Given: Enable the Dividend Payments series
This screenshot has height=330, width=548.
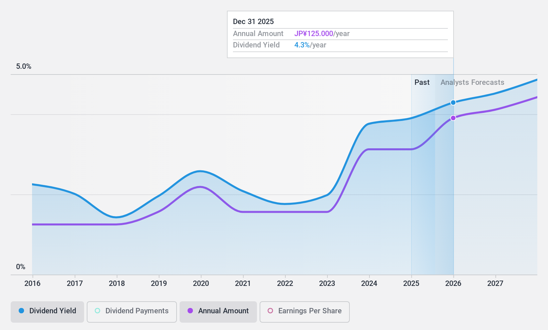Looking at the screenshot, I should tap(132, 312).
